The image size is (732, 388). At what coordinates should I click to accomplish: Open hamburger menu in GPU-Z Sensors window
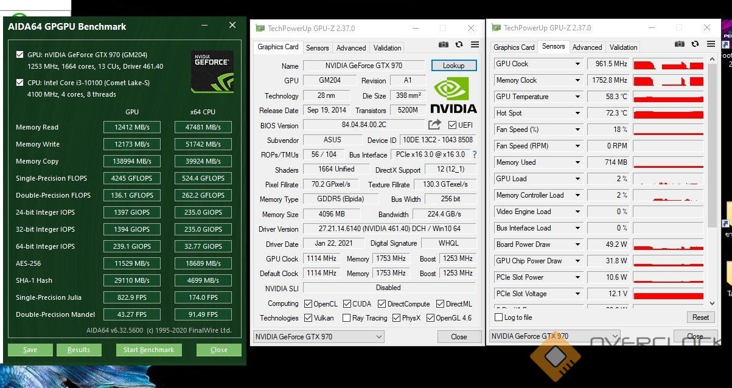point(711,44)
